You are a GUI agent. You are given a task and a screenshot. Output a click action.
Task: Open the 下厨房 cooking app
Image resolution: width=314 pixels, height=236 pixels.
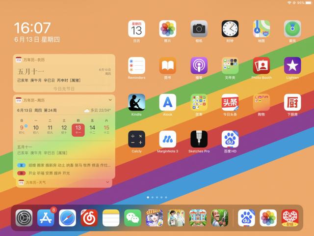[x=292, y=102]
